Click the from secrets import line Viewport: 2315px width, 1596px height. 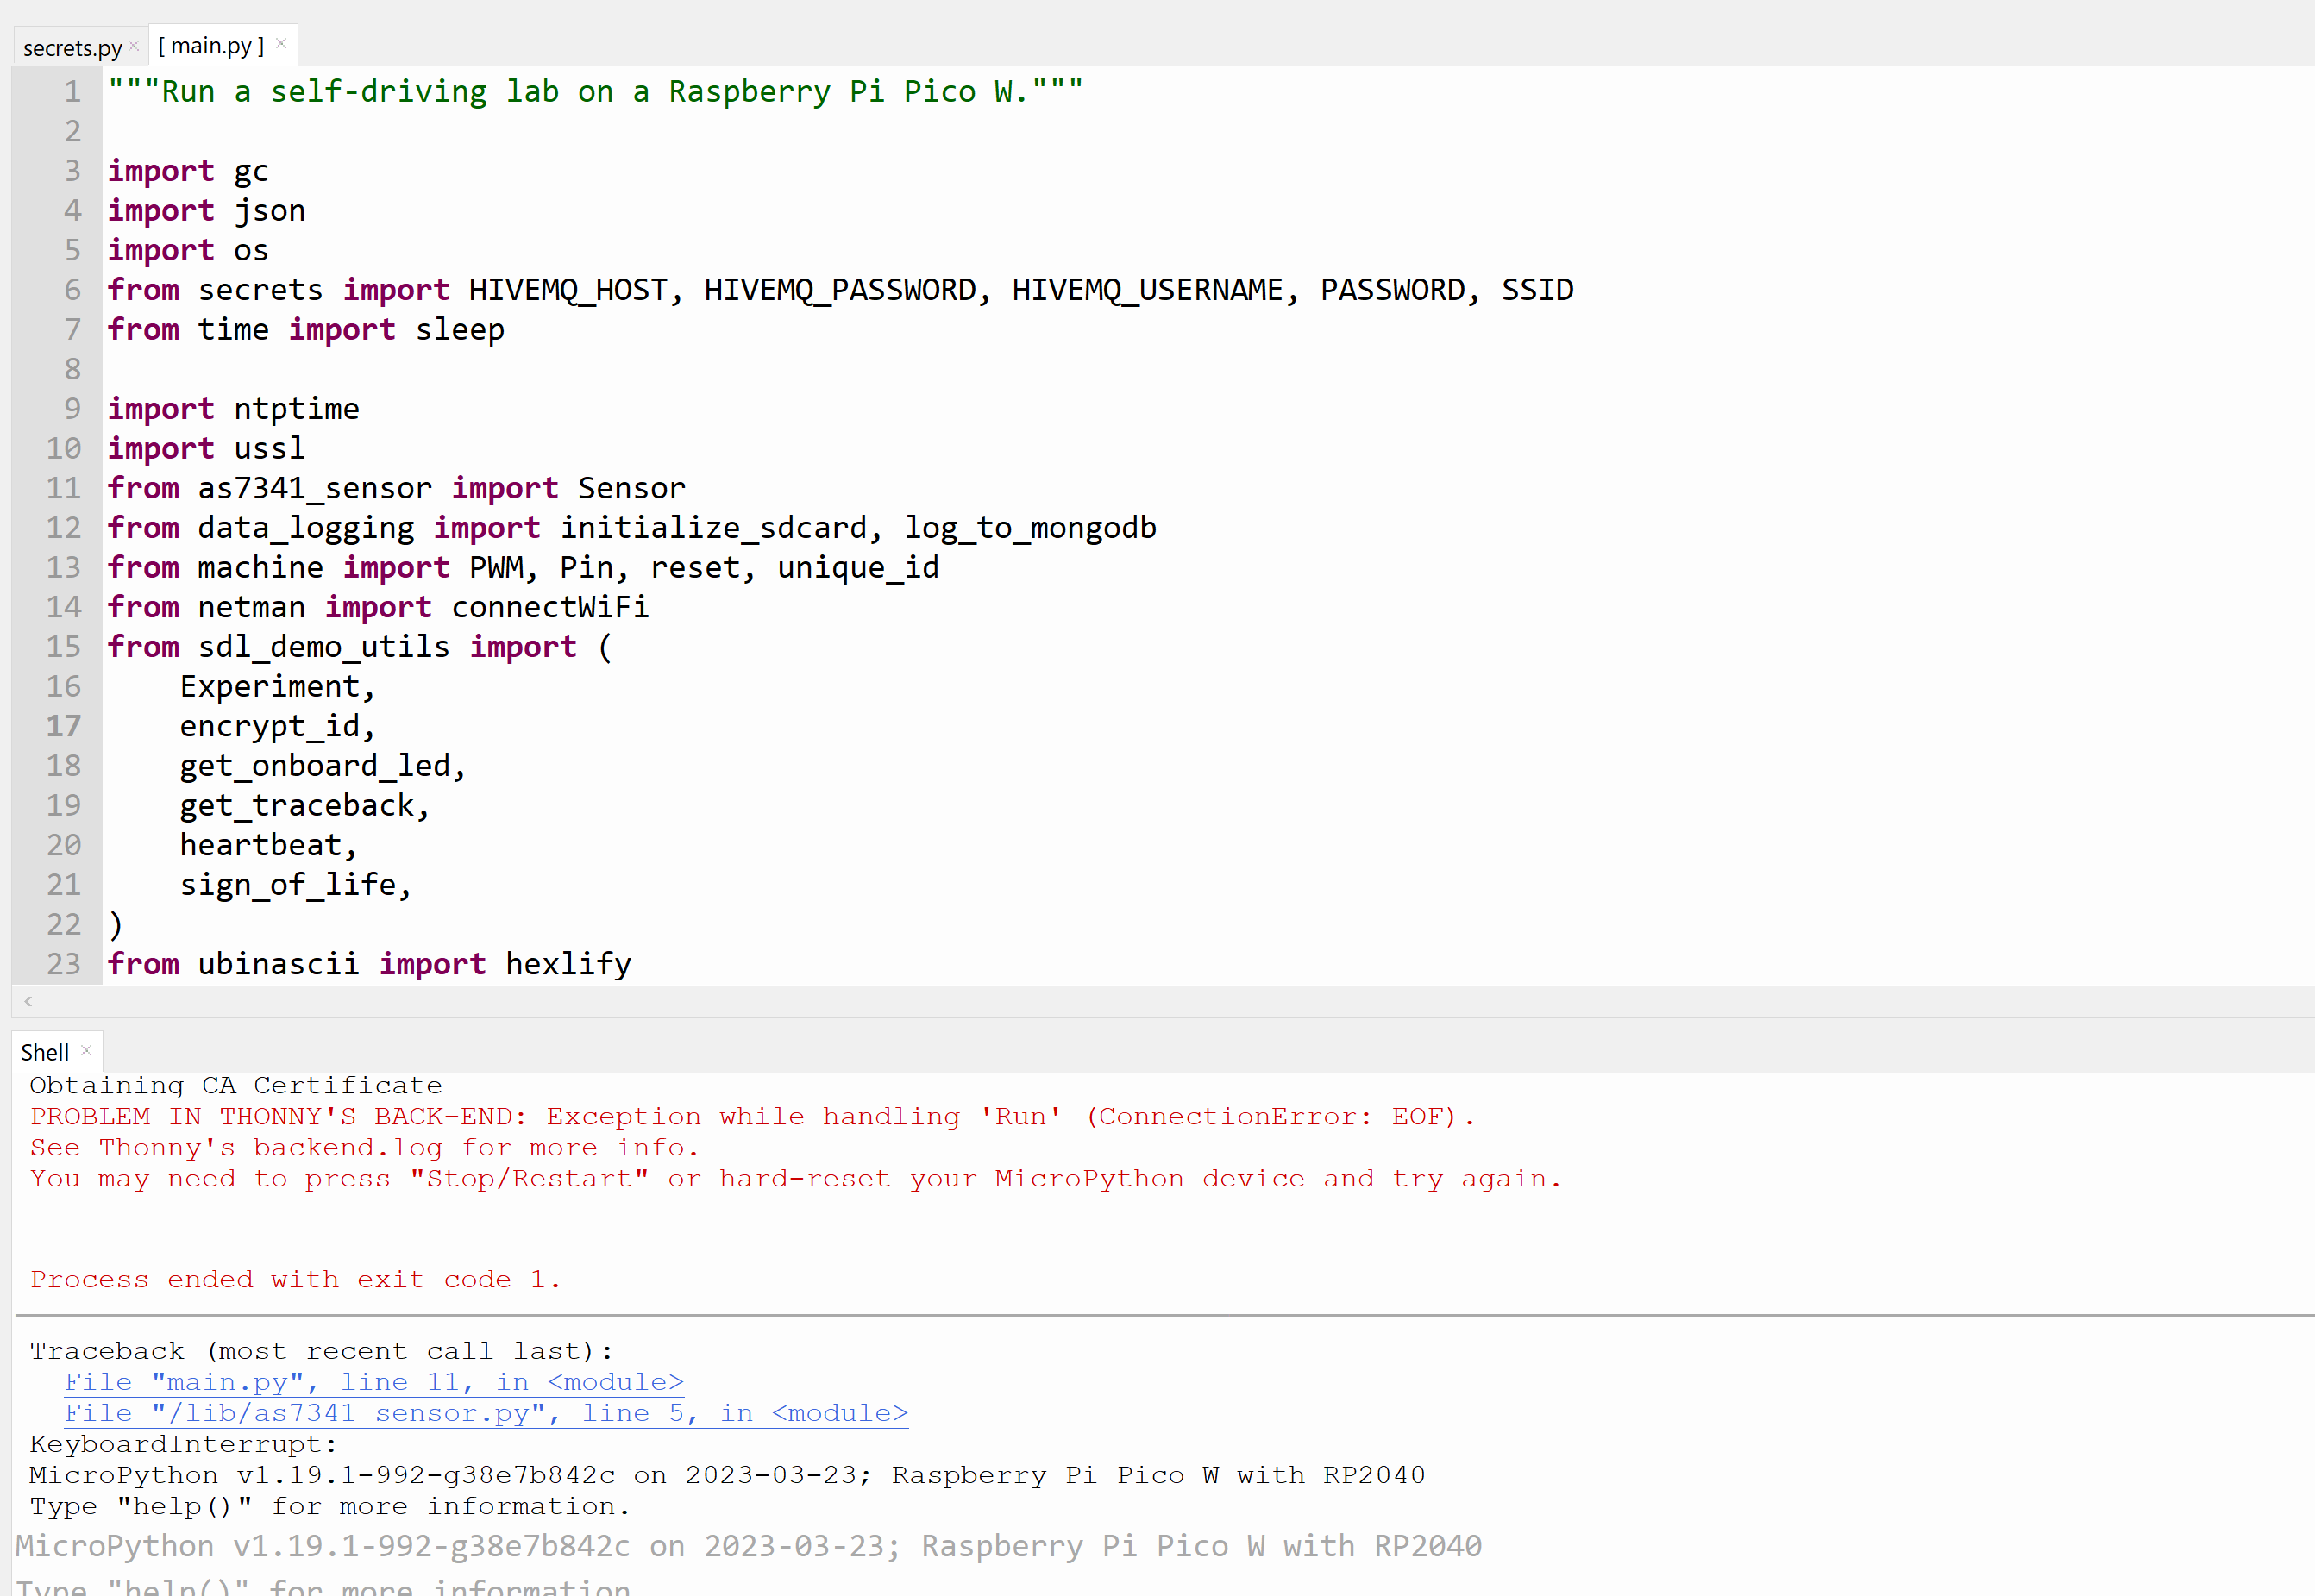pos(500,289)
